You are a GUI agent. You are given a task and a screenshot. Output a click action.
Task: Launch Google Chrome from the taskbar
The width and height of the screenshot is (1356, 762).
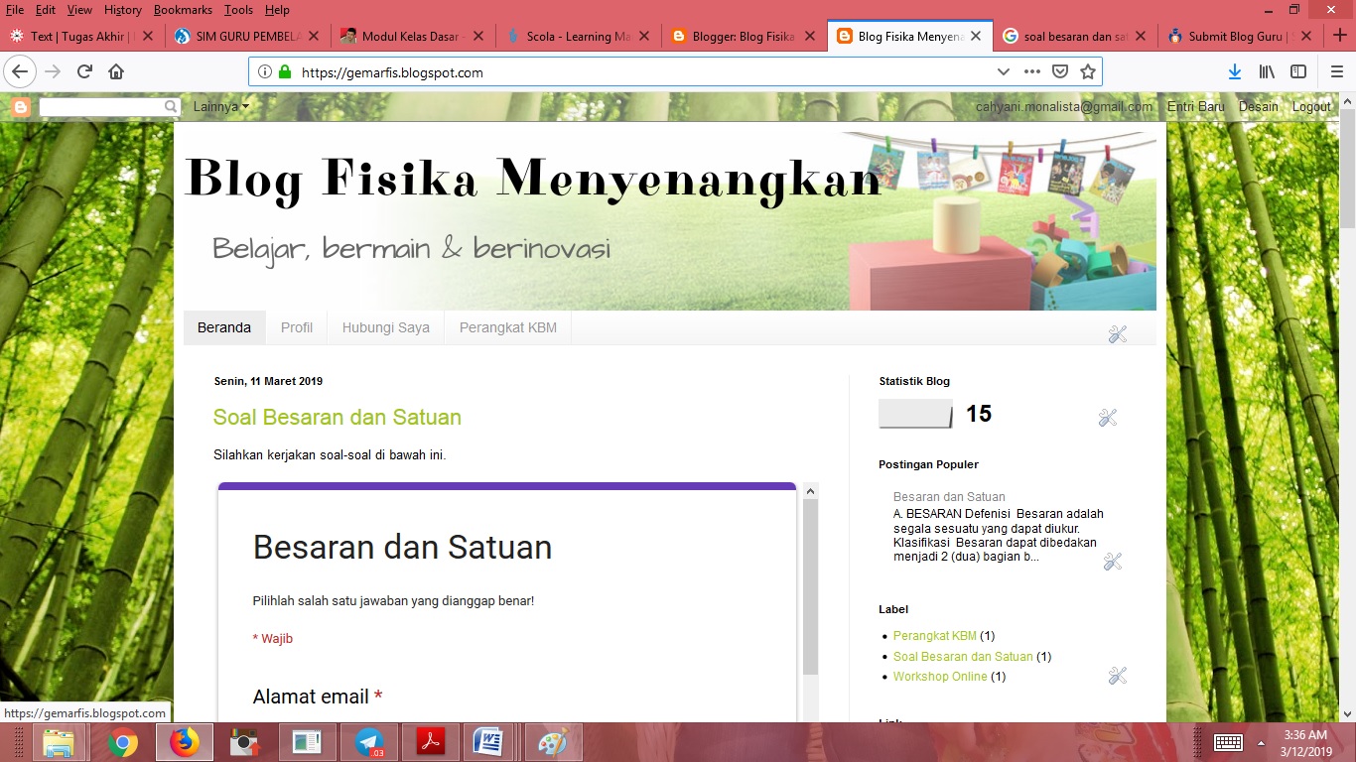pyautogui.click(x=123, y=742)
